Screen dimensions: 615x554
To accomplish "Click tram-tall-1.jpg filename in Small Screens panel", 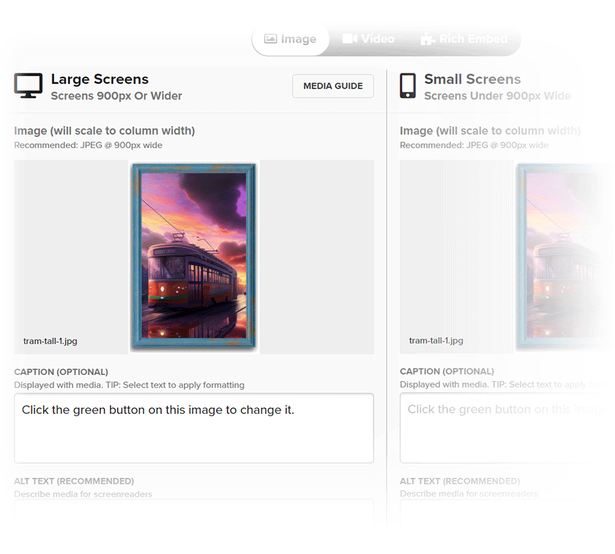I will tap(436, 340).
